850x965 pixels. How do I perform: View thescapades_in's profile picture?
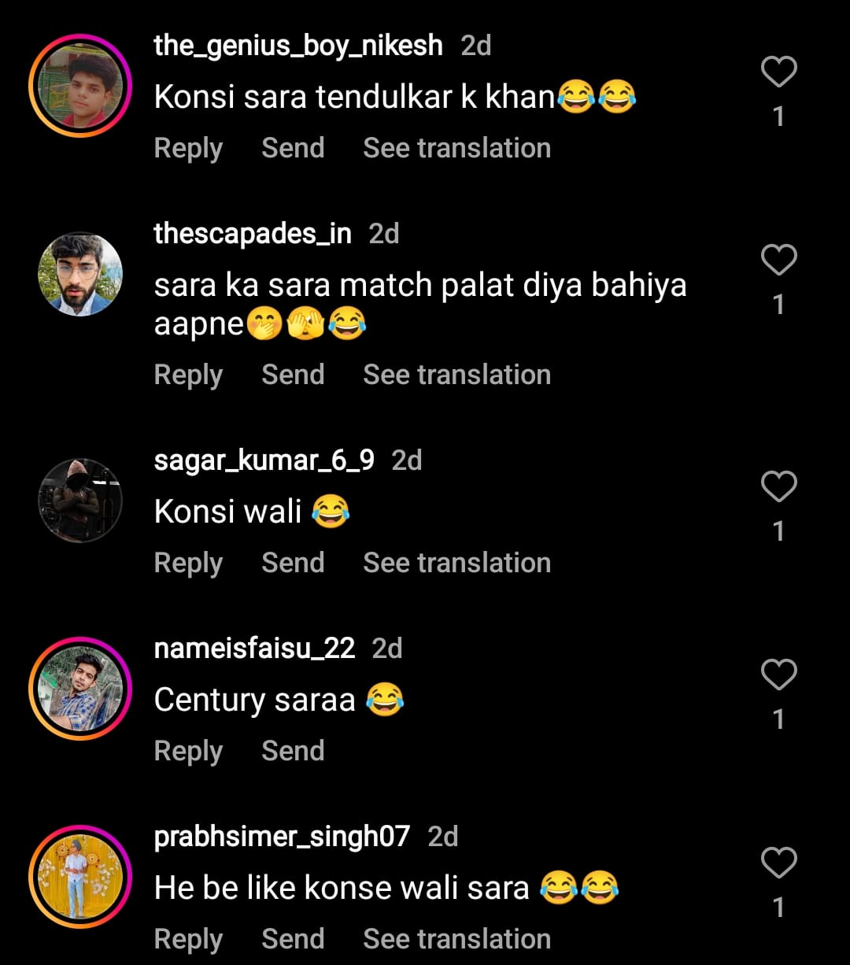(80, 274)
